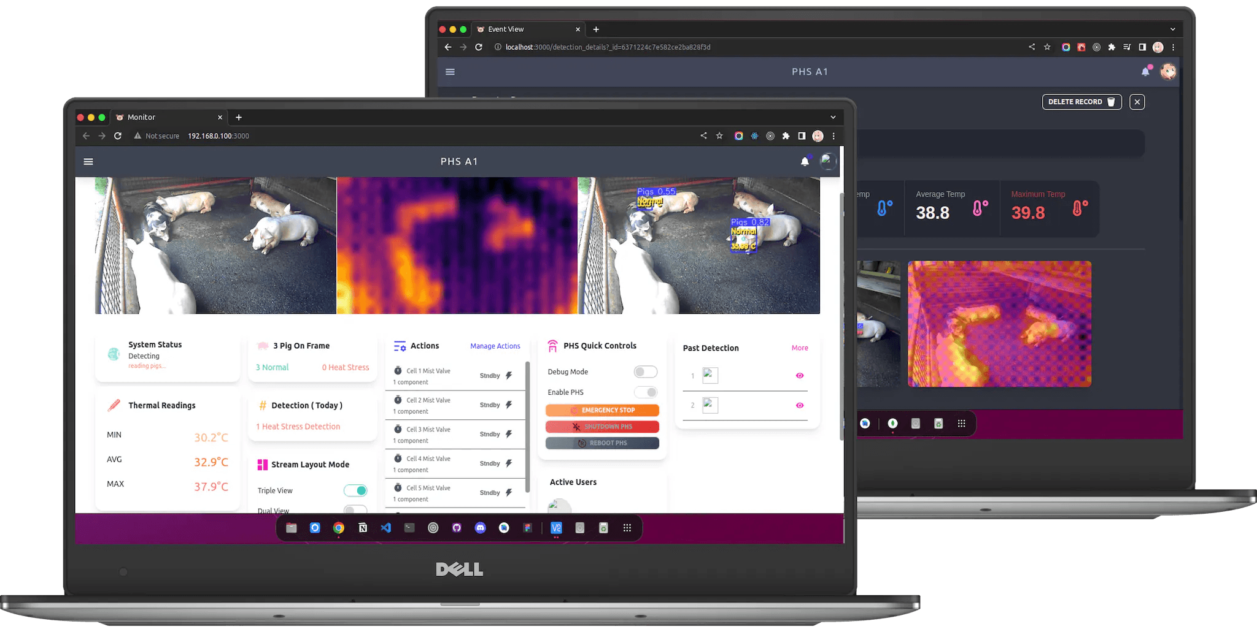Open More past detections link

click(x=800, y=348)
